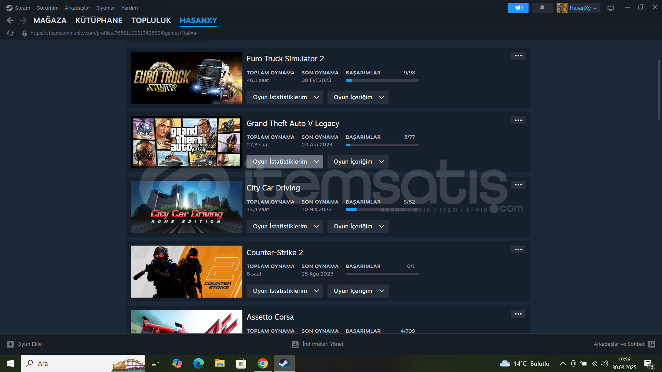Go to MAĞAZA tab
The image size is (662, 372).
(x=50, y=21)
